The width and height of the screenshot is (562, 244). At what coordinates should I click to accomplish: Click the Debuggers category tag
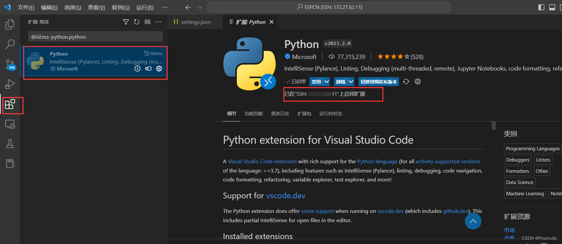[518, 160]
